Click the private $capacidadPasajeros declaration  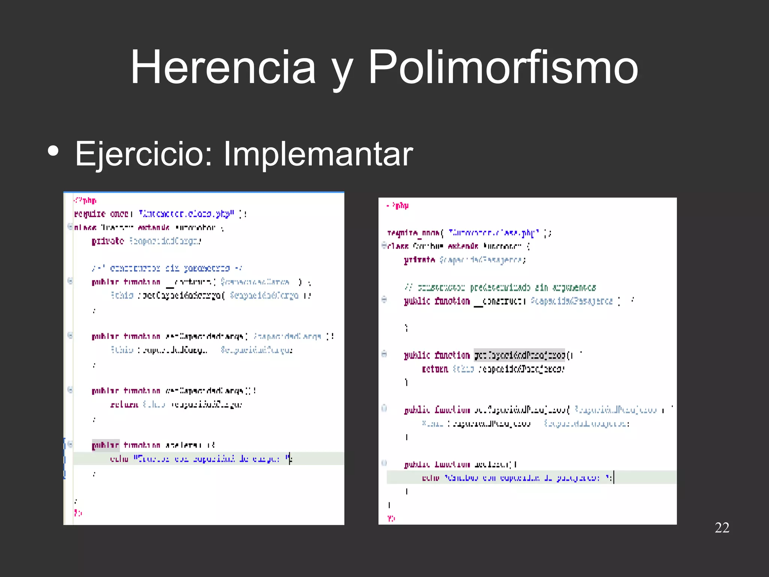pos(465,260)
